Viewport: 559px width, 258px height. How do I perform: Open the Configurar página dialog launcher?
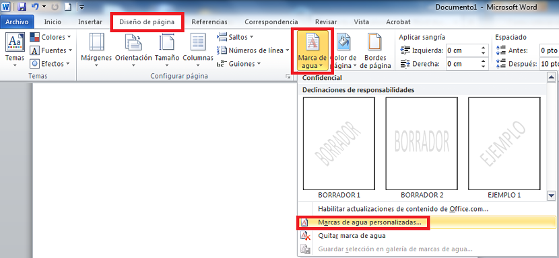(288, 76)
